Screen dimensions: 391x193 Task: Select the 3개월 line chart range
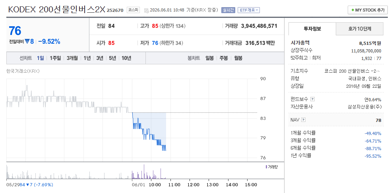pyautogui.click(x=72, y=58)
